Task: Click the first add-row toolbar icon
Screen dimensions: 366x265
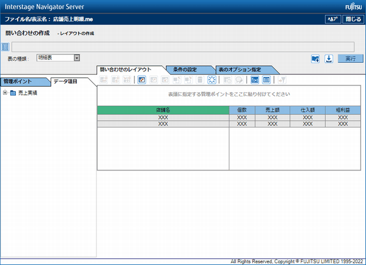Action: coord(104,80)
